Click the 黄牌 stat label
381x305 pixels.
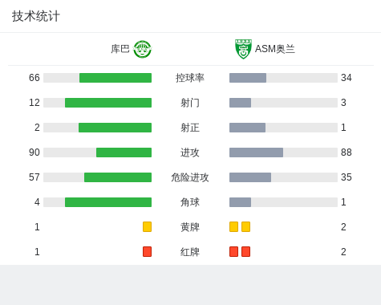click(190, 227)
